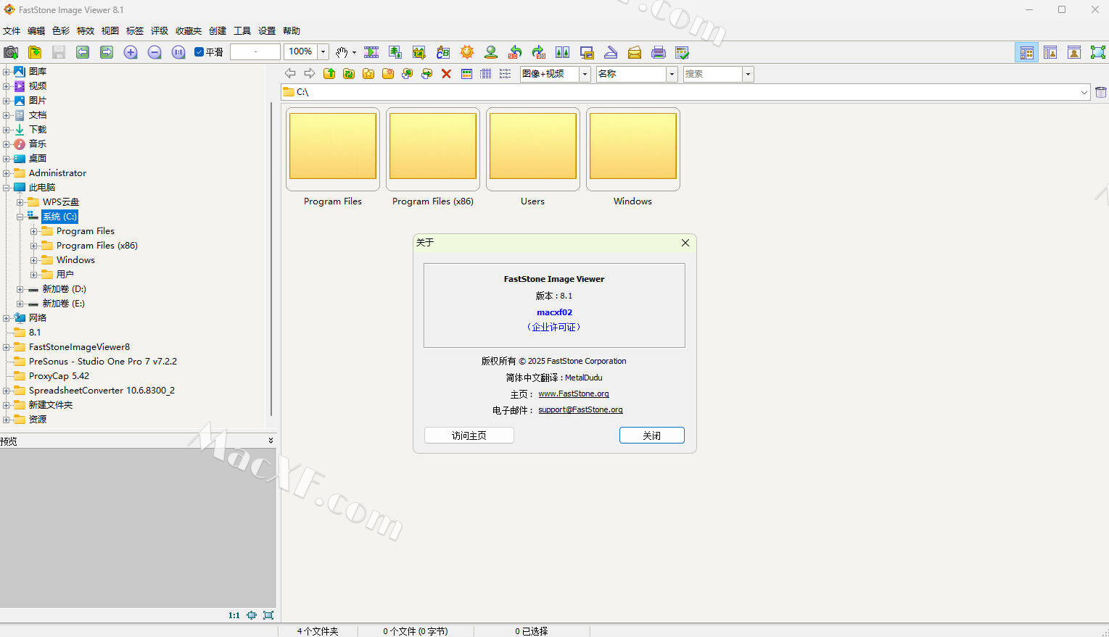Open the 编辑 menu
Screen dimensions: 1109x637
pos(36,30)
